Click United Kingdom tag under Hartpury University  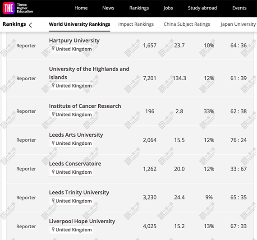point(71,49)
